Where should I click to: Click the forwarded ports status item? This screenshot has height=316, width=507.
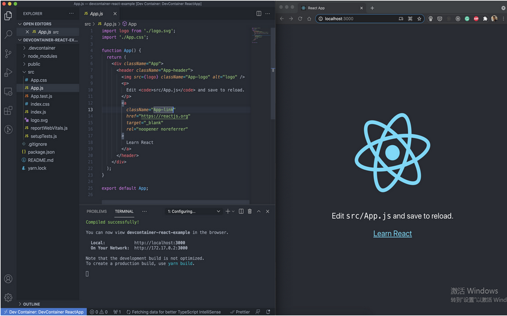[x=117, y=312]
